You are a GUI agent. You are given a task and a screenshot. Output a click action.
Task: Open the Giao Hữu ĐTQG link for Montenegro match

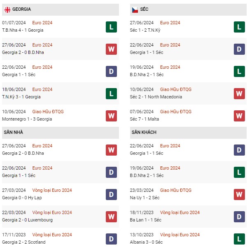coord(48,112)
